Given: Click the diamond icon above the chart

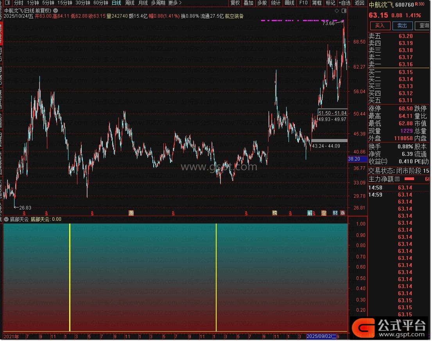Looking at the screenshot, I should point(337,11).
